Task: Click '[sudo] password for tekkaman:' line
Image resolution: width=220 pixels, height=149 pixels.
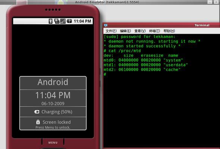Action: [140, 37]
